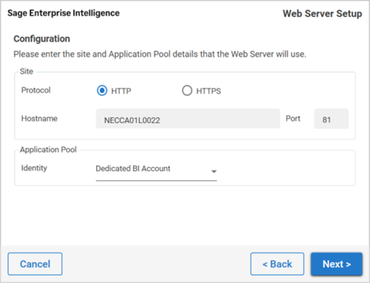Click the Hostname label
This screenshot has height=283, width=370.
coord(39,118)
